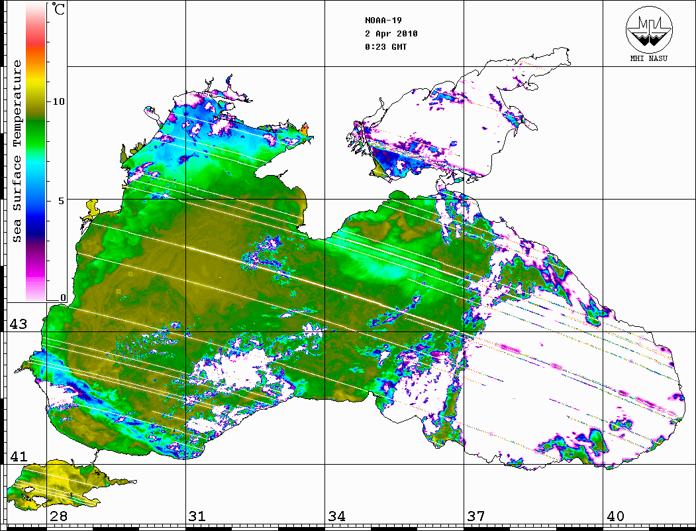Click the temperature color scale bar

click(36, 152)
